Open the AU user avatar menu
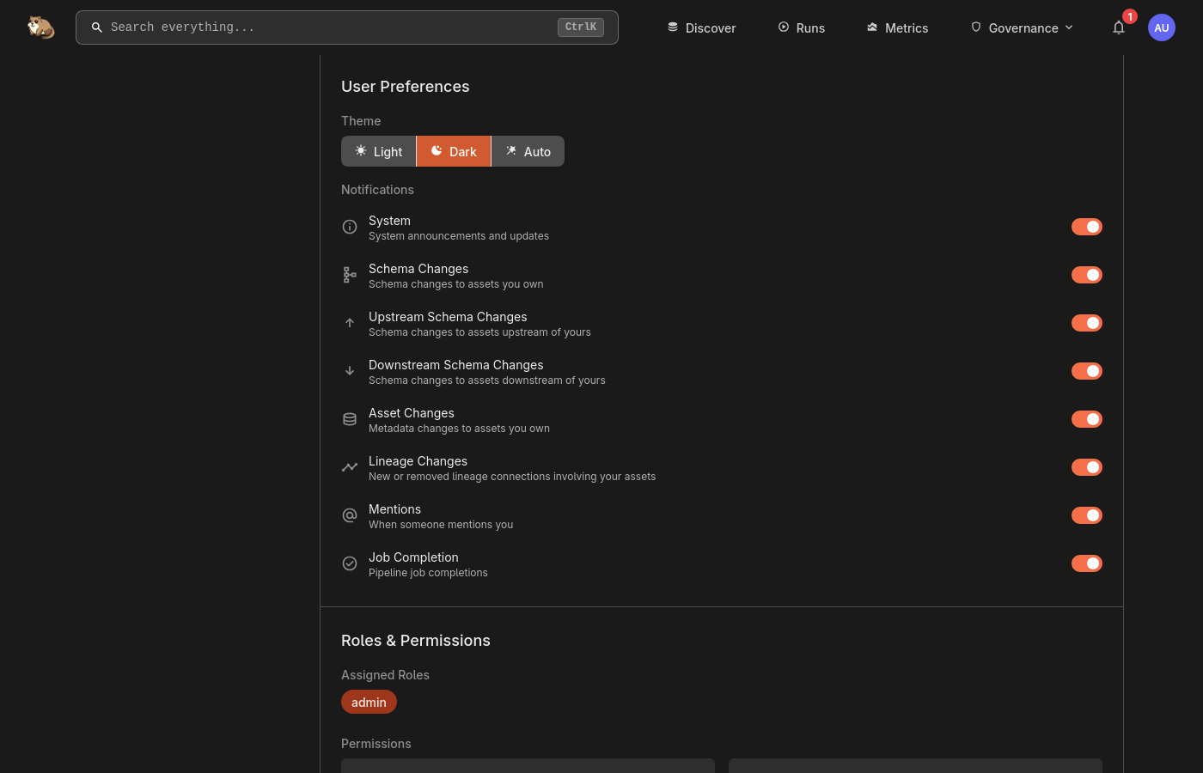 1161,27
